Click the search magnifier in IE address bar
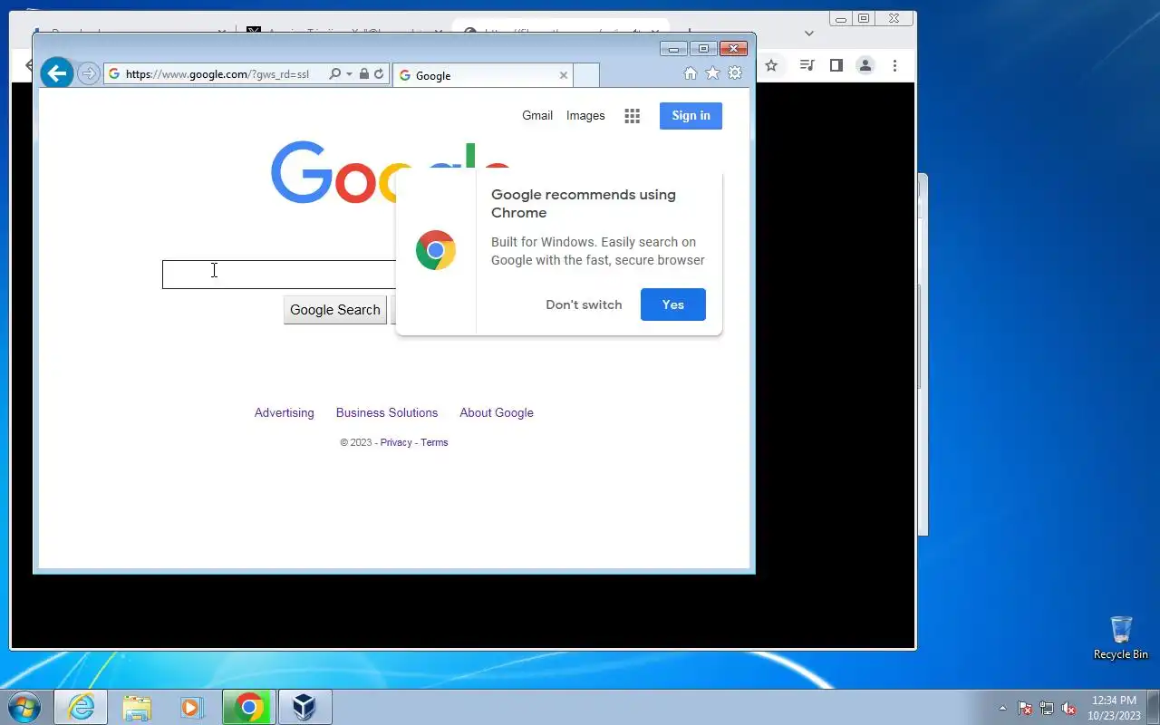Image resolution: width=1160 pixels, height=725 pixels. tap(335, 74)
